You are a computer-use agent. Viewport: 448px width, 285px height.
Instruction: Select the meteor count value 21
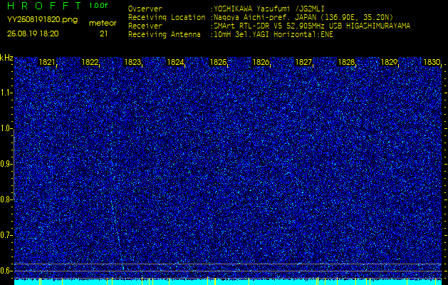[x=103, y=33]
